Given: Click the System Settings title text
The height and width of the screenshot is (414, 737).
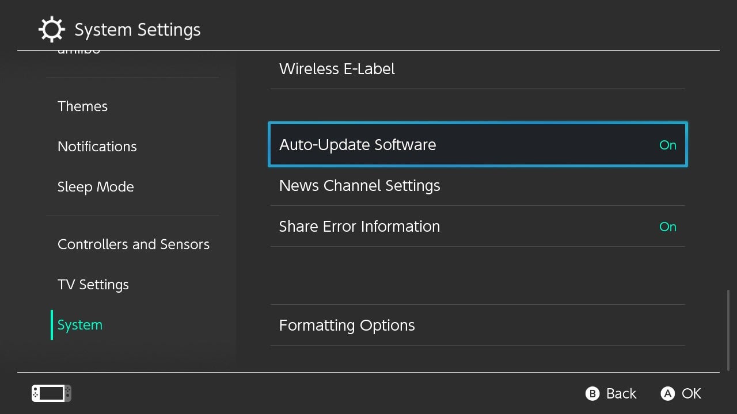Looking at the screenshot, I should click(x=138, y=30).
